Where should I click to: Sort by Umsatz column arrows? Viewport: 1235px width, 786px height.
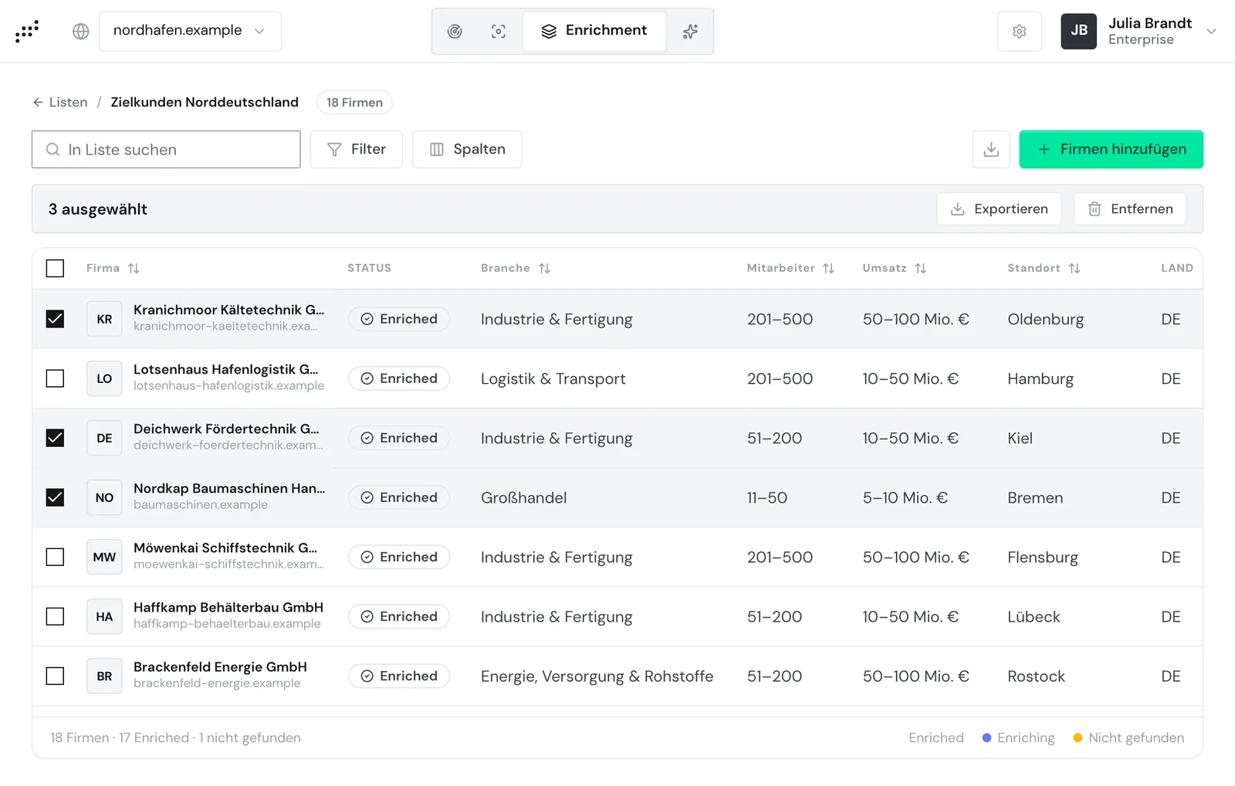920,268
